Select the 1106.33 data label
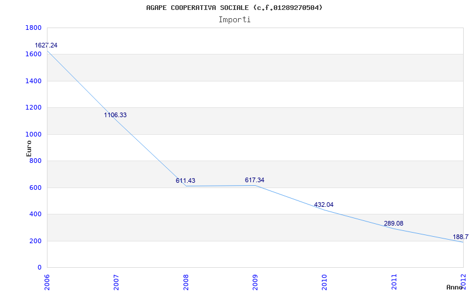 (115, 115)
